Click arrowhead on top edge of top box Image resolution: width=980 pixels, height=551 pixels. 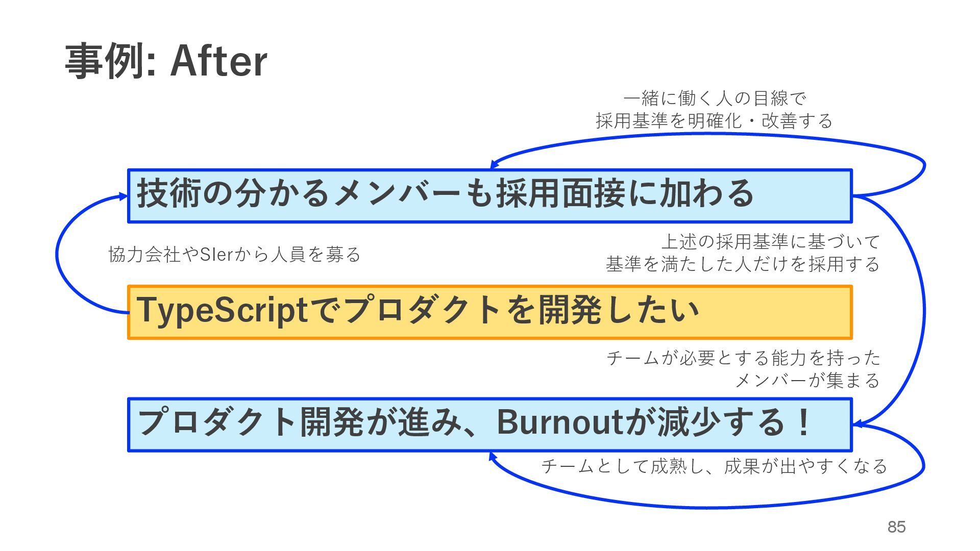[x=493, y=164]
